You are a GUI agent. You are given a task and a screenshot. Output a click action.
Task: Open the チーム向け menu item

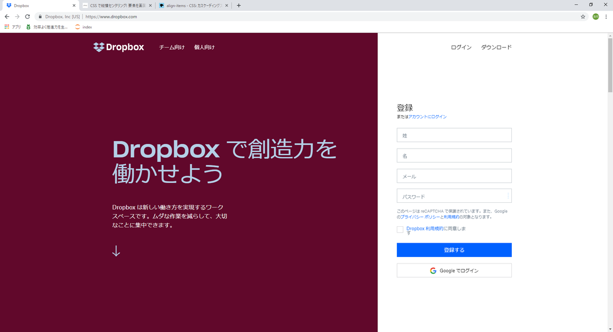(x=172, y=47)
